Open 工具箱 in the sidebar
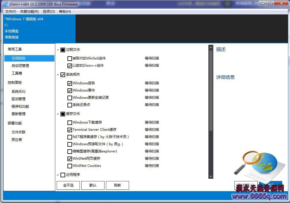This screenshot has width=290, height=203. [17, 73]
